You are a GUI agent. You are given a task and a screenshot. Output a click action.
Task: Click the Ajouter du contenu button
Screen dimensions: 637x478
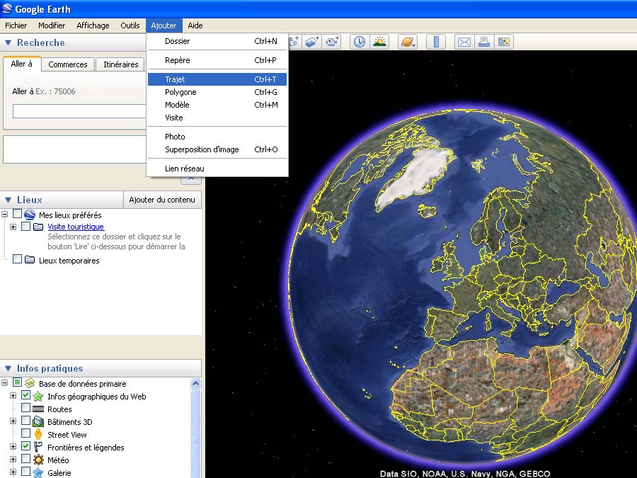tap(162, 200)
